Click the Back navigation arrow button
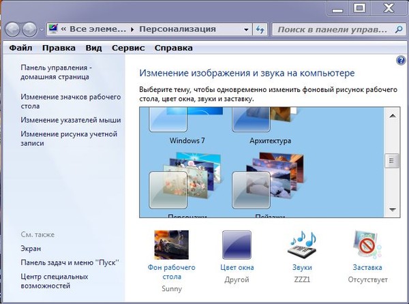Screen dimensions: 409x304 12,29
